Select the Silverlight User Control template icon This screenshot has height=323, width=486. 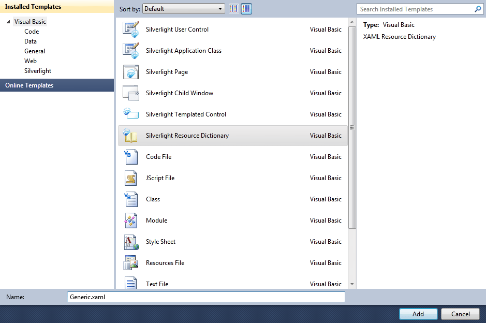(130, 29)
